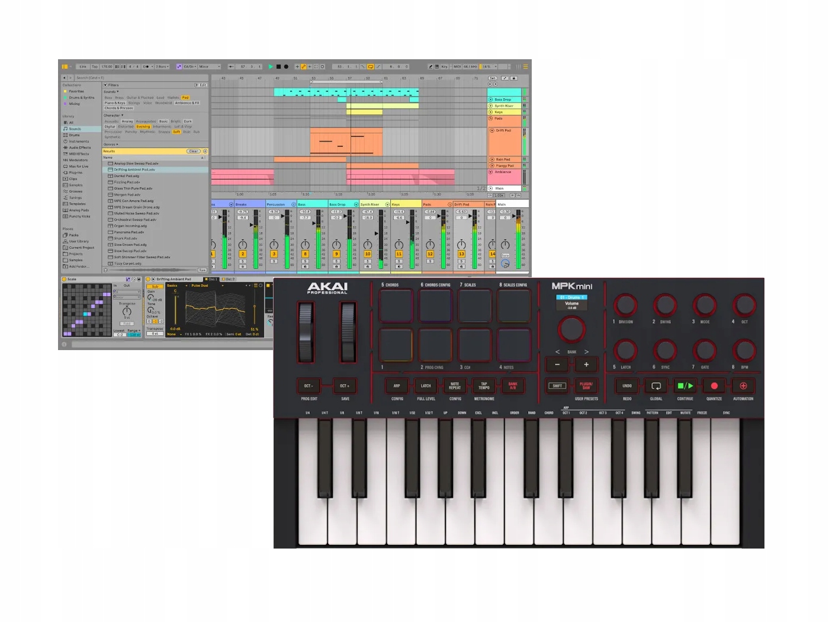Switch to the Osc 1 tab in Drift

214,279
